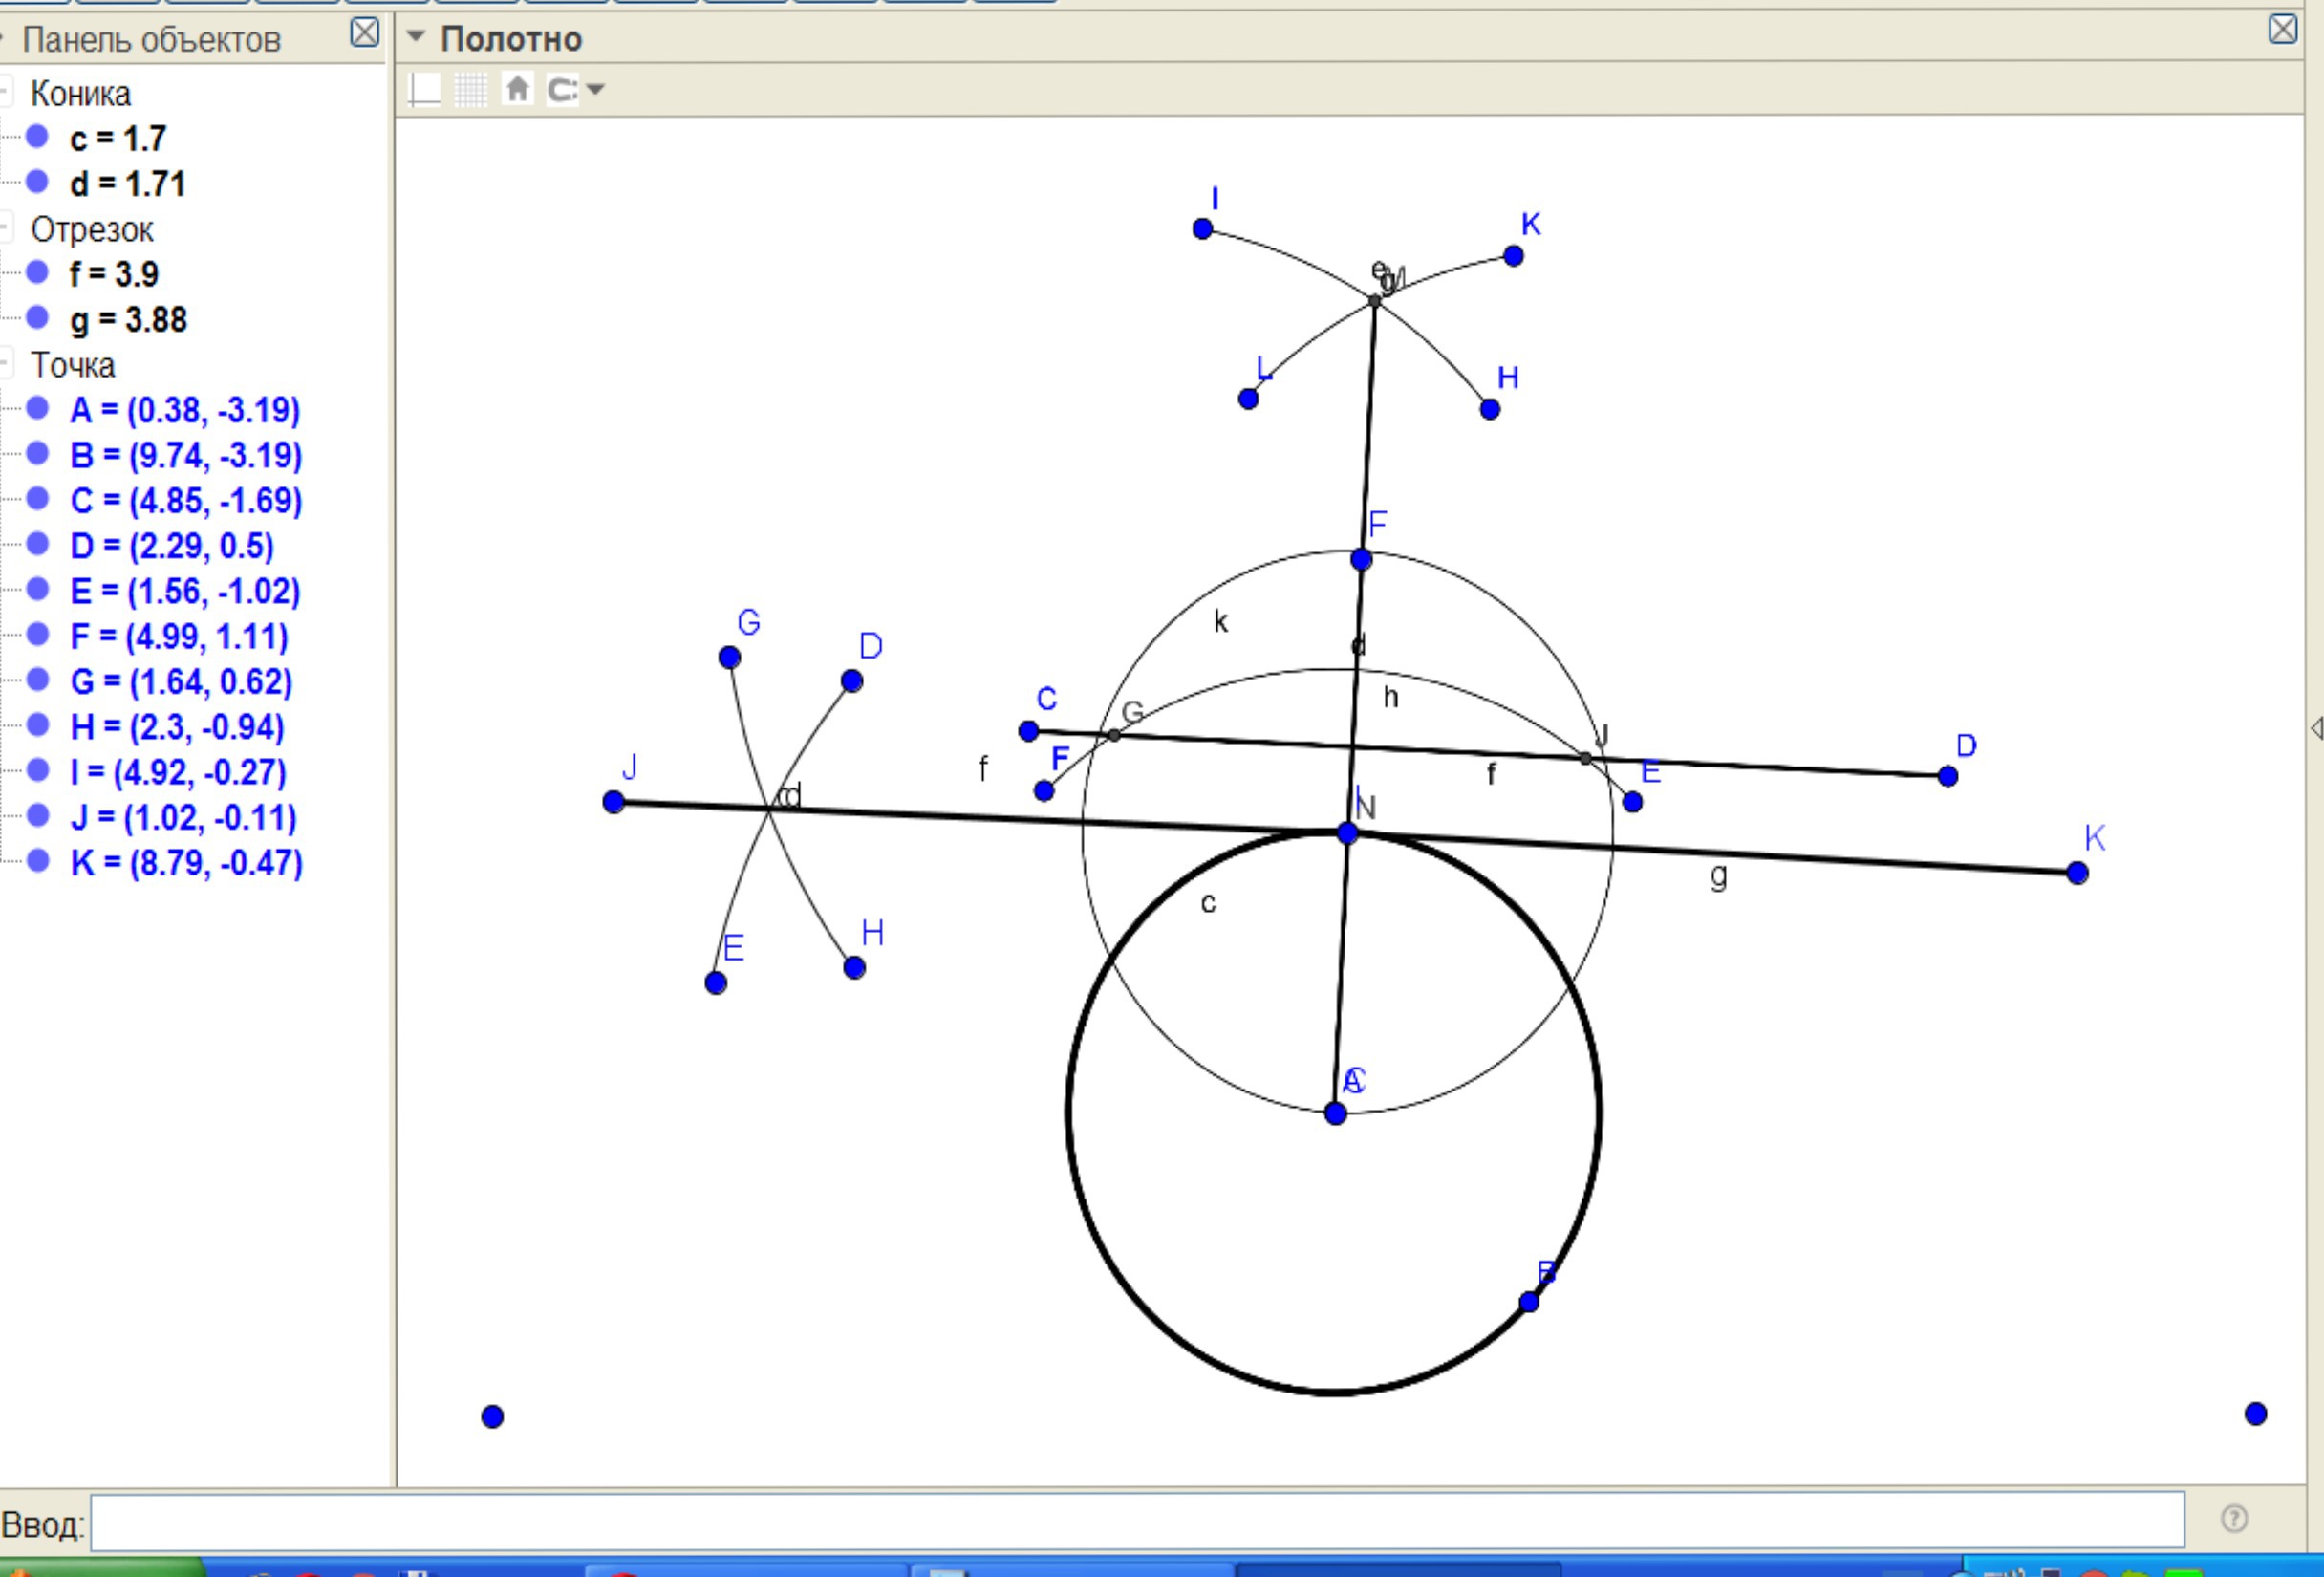Click the side panel expand arrow at right edge
This screenshot has height=1577, width=2324.
[2316, 728]
